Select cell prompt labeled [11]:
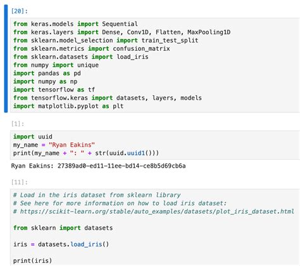Image resolution: width=300 pixels, height=266 pixels. point(20,182)
